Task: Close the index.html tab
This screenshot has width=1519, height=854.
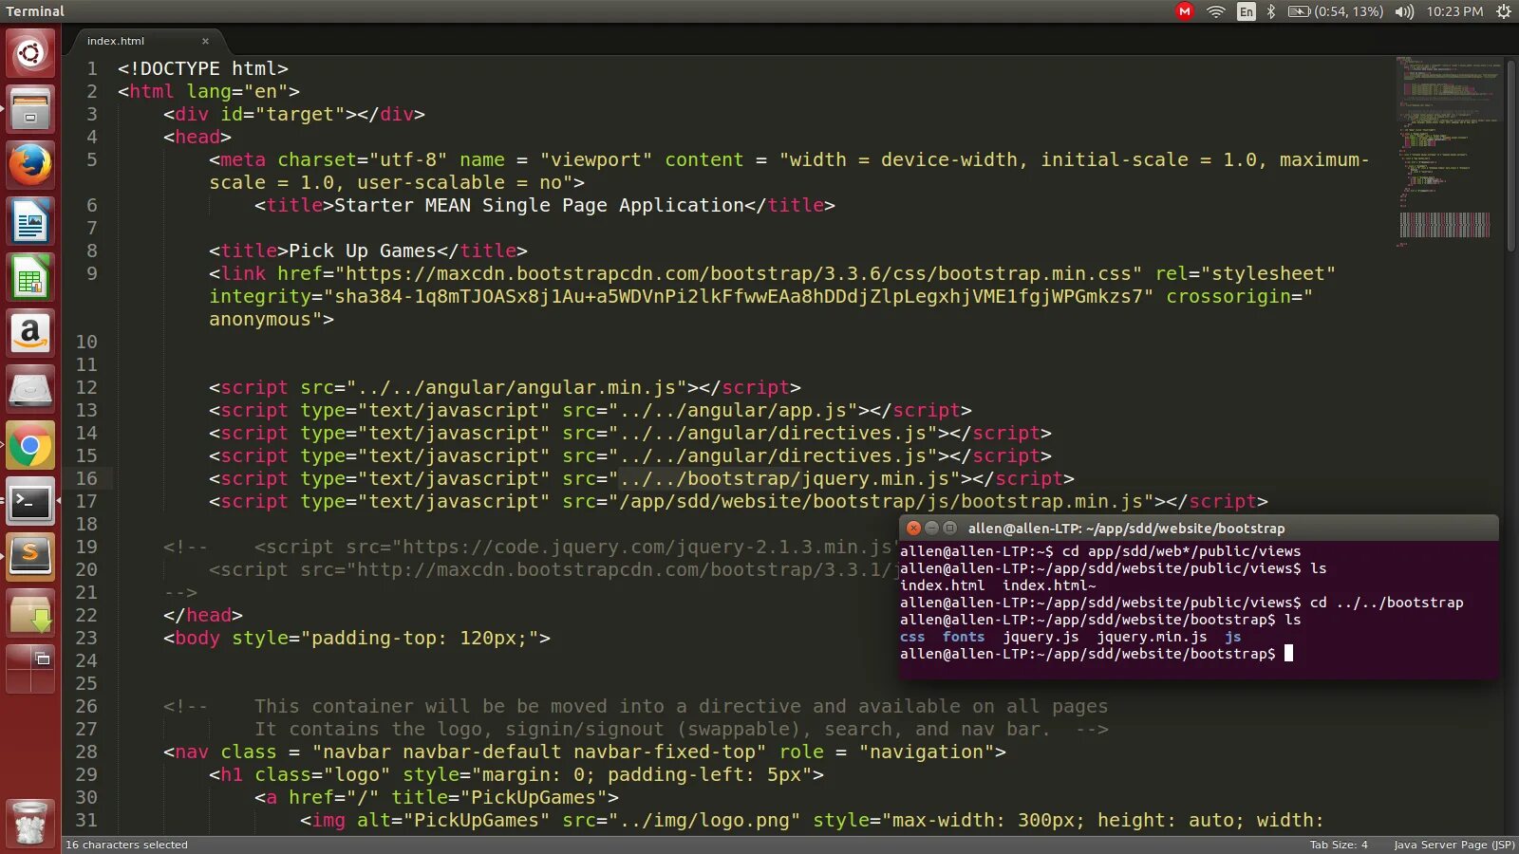Action: point(205,41)
